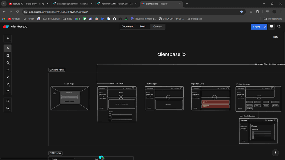Close the clientbase.io Eraser tab
Screen dimensions: 285x160
[x=180, y=4]
